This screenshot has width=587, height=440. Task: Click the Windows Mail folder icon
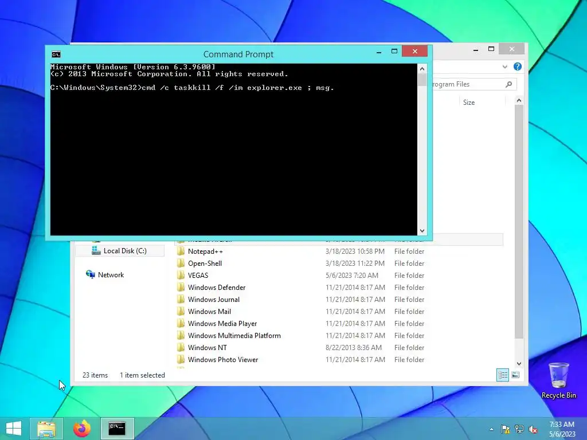click(x=181, y=311)
